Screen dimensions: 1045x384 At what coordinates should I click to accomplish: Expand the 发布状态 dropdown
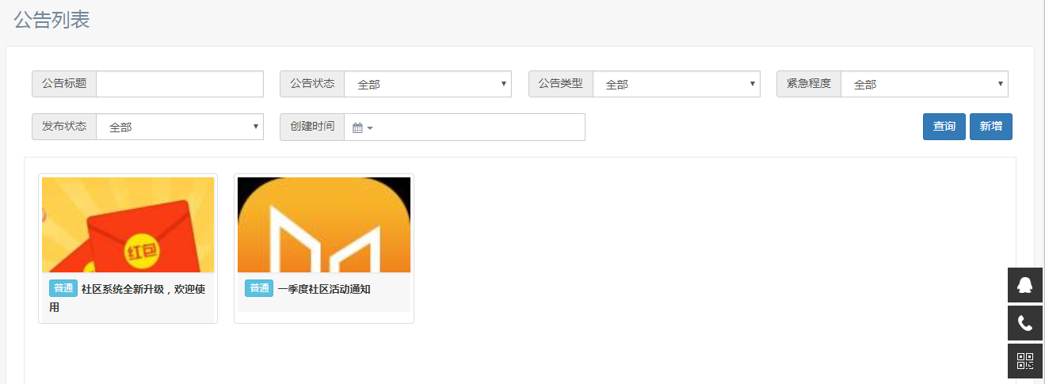[x=180, y=127]
